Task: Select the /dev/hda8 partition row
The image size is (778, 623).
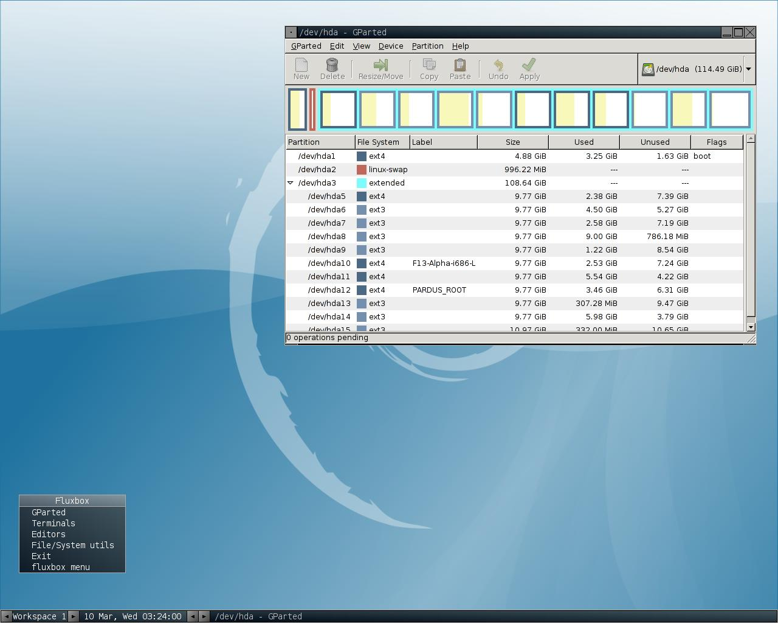Action: tap(515, 237)
